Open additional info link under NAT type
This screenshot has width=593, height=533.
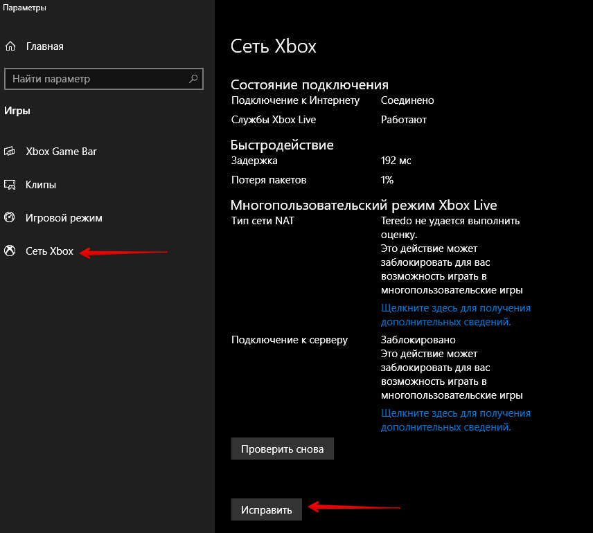pyautogui.click(x=456, y=315)
